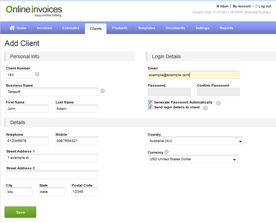Click help icon for Generate Password Automatically

[218, 103]
